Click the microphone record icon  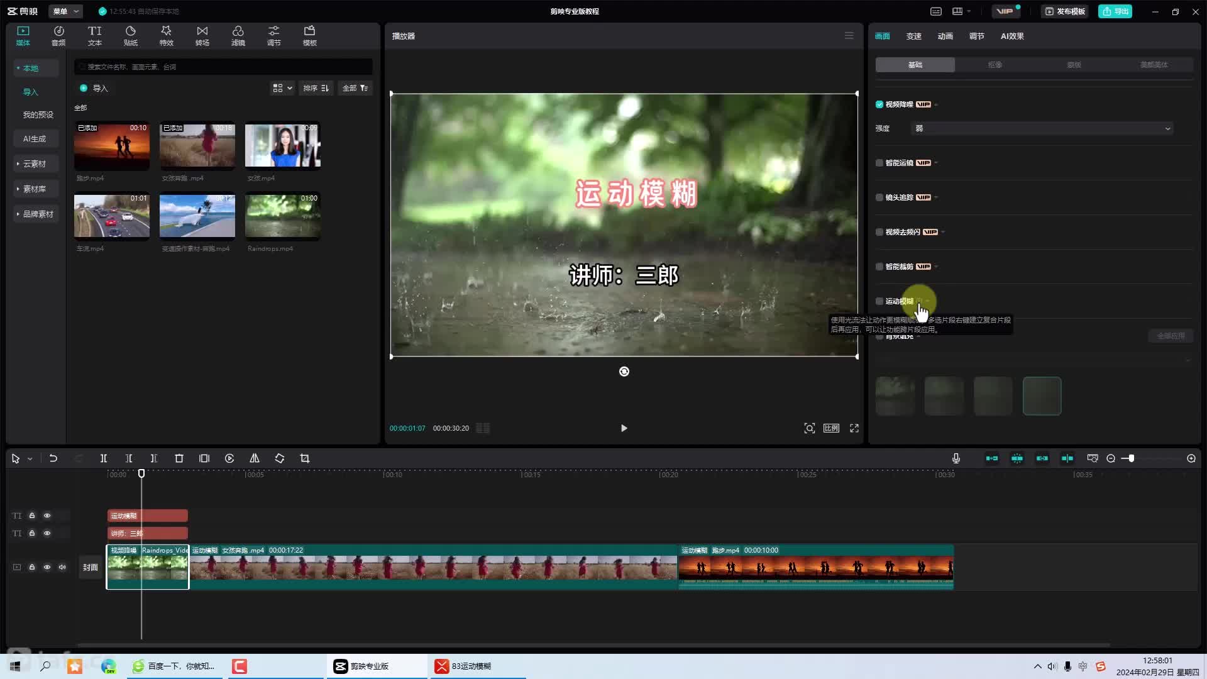point(956,459)
